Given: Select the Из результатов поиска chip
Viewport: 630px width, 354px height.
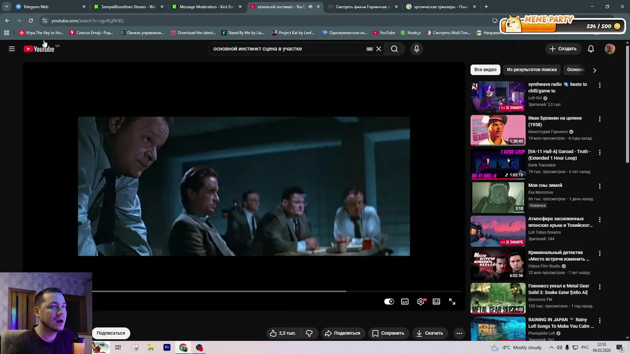Looking at the screenshot, I should 532,70.
